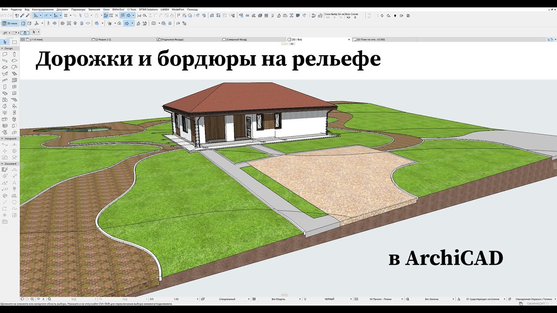Switch to the [2 Разрез 2-2] tab
The height and width of the screenshot is (313, 557).
[123, 39]
